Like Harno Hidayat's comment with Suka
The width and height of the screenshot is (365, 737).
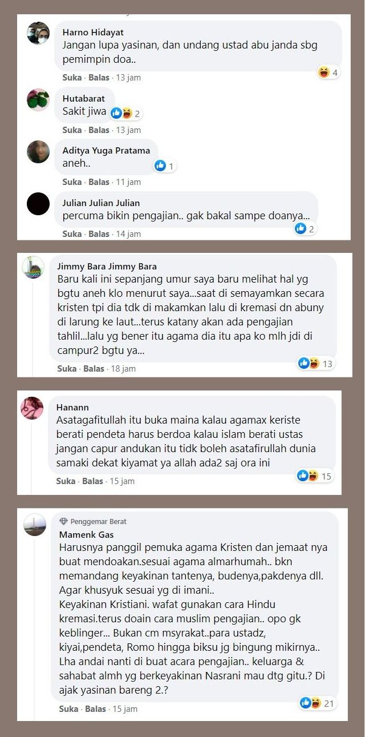pyautogui.click(x=72, y=78)
